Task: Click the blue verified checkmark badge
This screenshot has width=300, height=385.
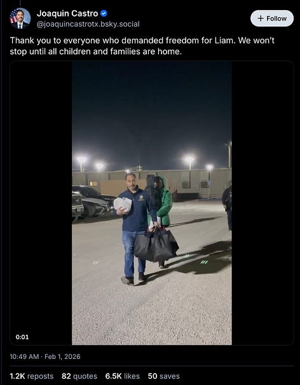Action: point(104,13)
